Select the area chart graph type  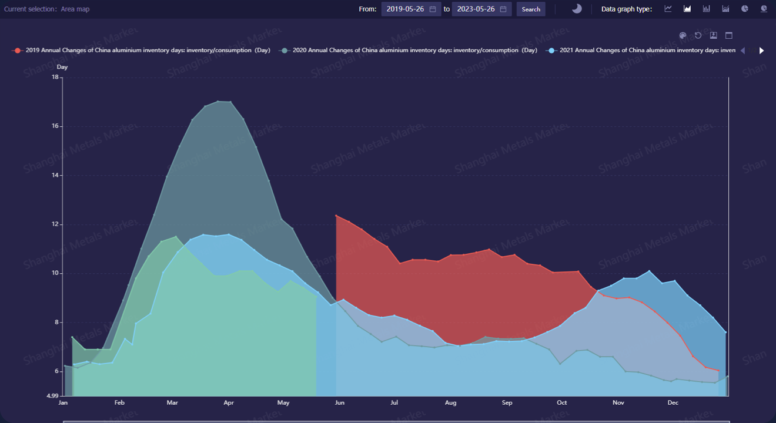687,9
